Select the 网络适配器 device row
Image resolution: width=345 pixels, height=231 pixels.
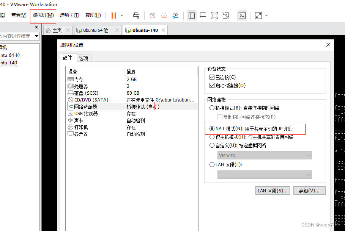tap(132, 107)
